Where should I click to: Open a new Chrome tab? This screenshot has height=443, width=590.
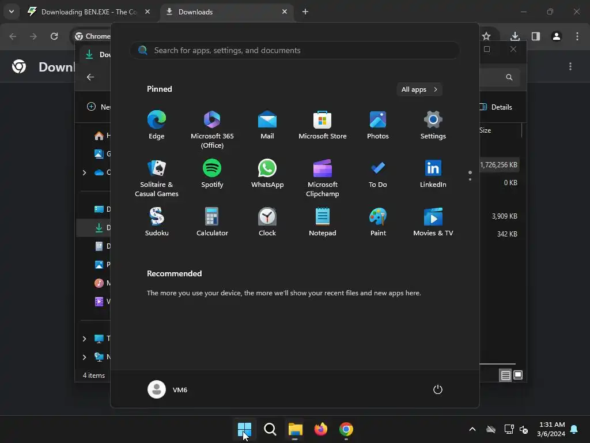[305, 12]
